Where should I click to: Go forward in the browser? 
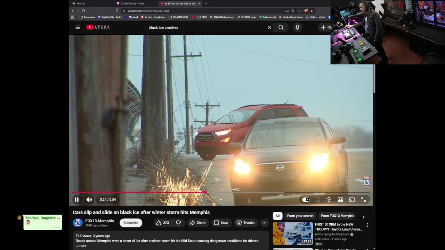(x=78, y=11)
